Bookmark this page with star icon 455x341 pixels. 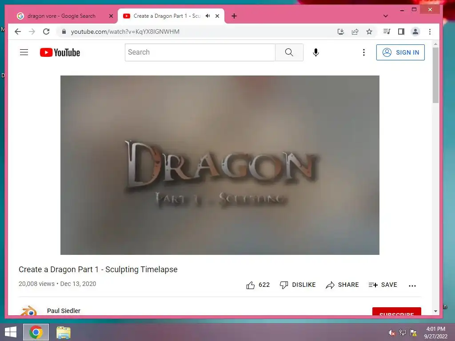(369, 32)
